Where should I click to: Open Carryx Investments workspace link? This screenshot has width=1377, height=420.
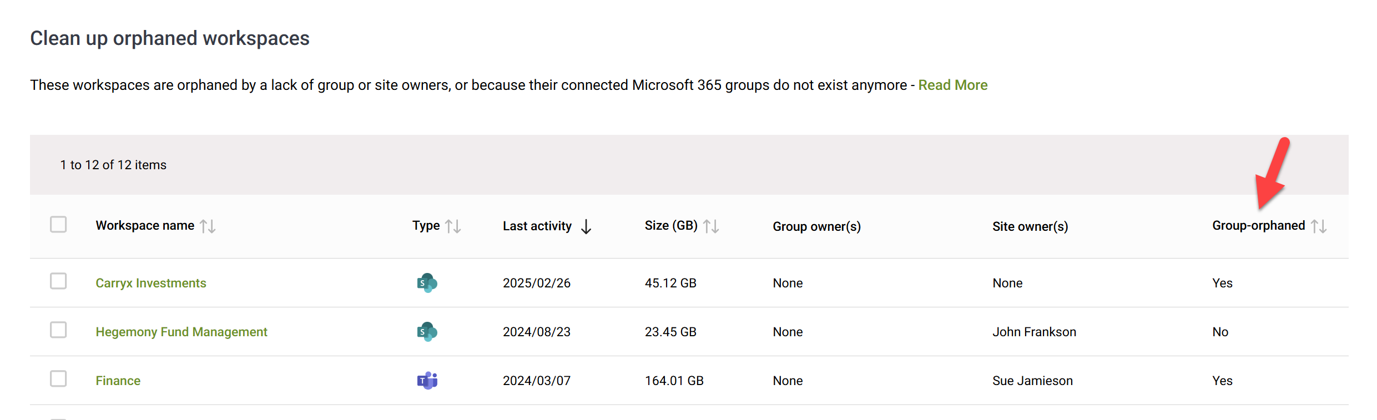tap(151, 283)
